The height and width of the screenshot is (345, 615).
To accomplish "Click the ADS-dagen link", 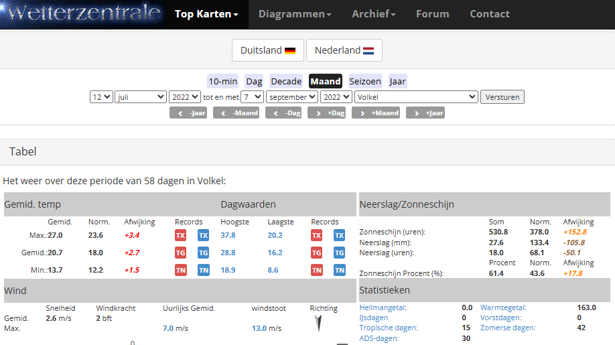I will point(379,338).
